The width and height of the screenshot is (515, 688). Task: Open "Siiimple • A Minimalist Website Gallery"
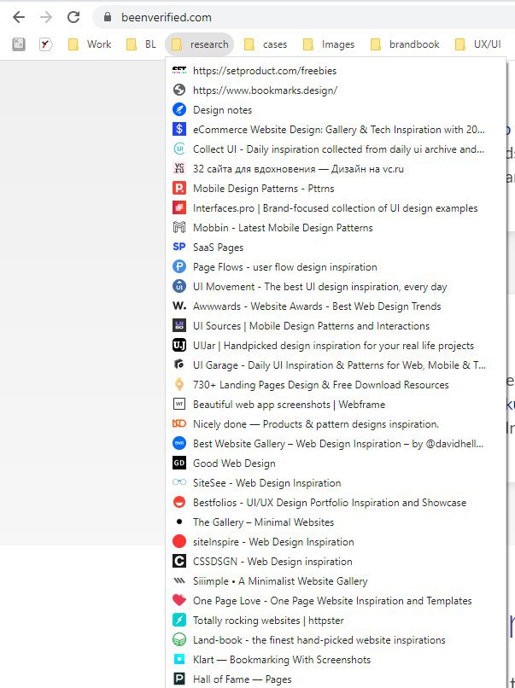[336, 581]
